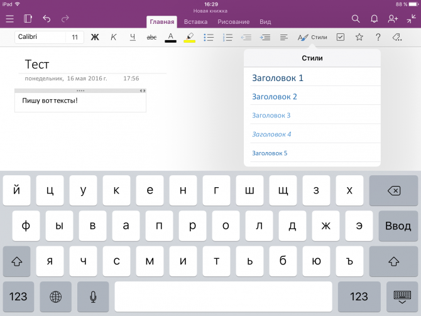Add the star important tag

click(359, 37)
